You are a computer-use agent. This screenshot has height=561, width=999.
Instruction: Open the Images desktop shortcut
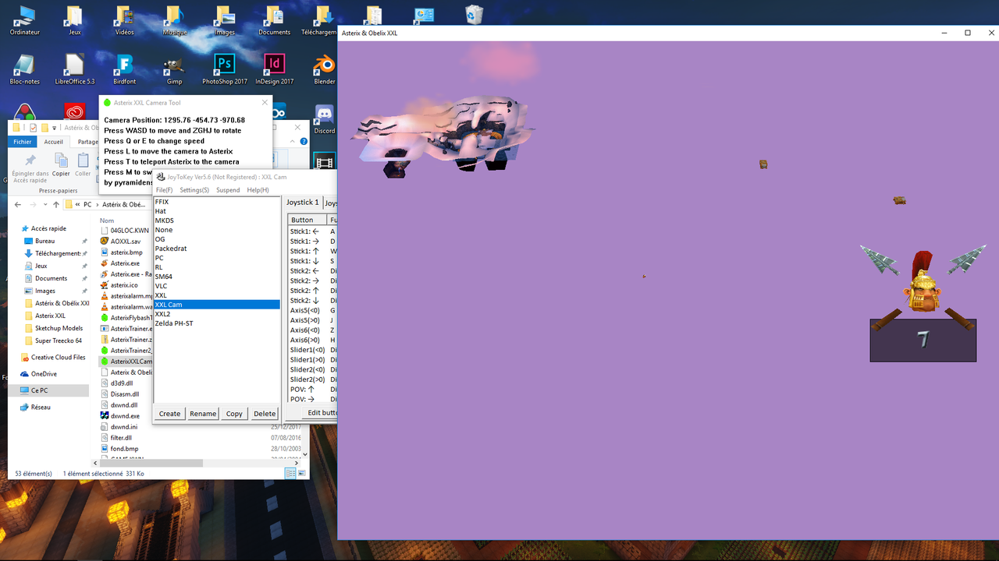(224, 19)
